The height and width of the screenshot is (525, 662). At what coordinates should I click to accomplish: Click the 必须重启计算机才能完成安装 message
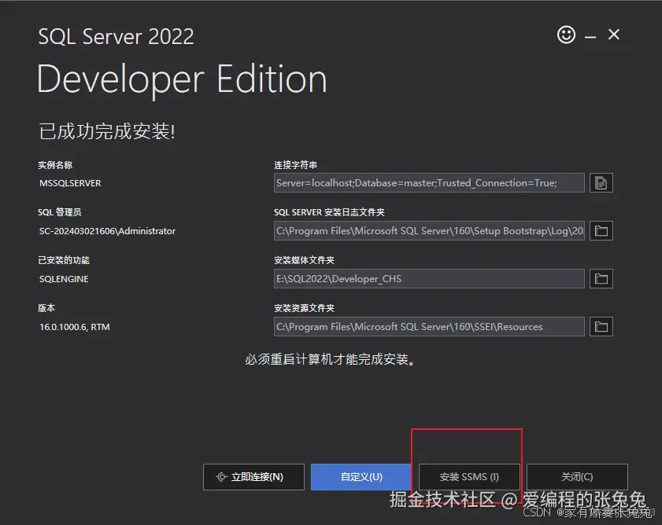point(331,359)
